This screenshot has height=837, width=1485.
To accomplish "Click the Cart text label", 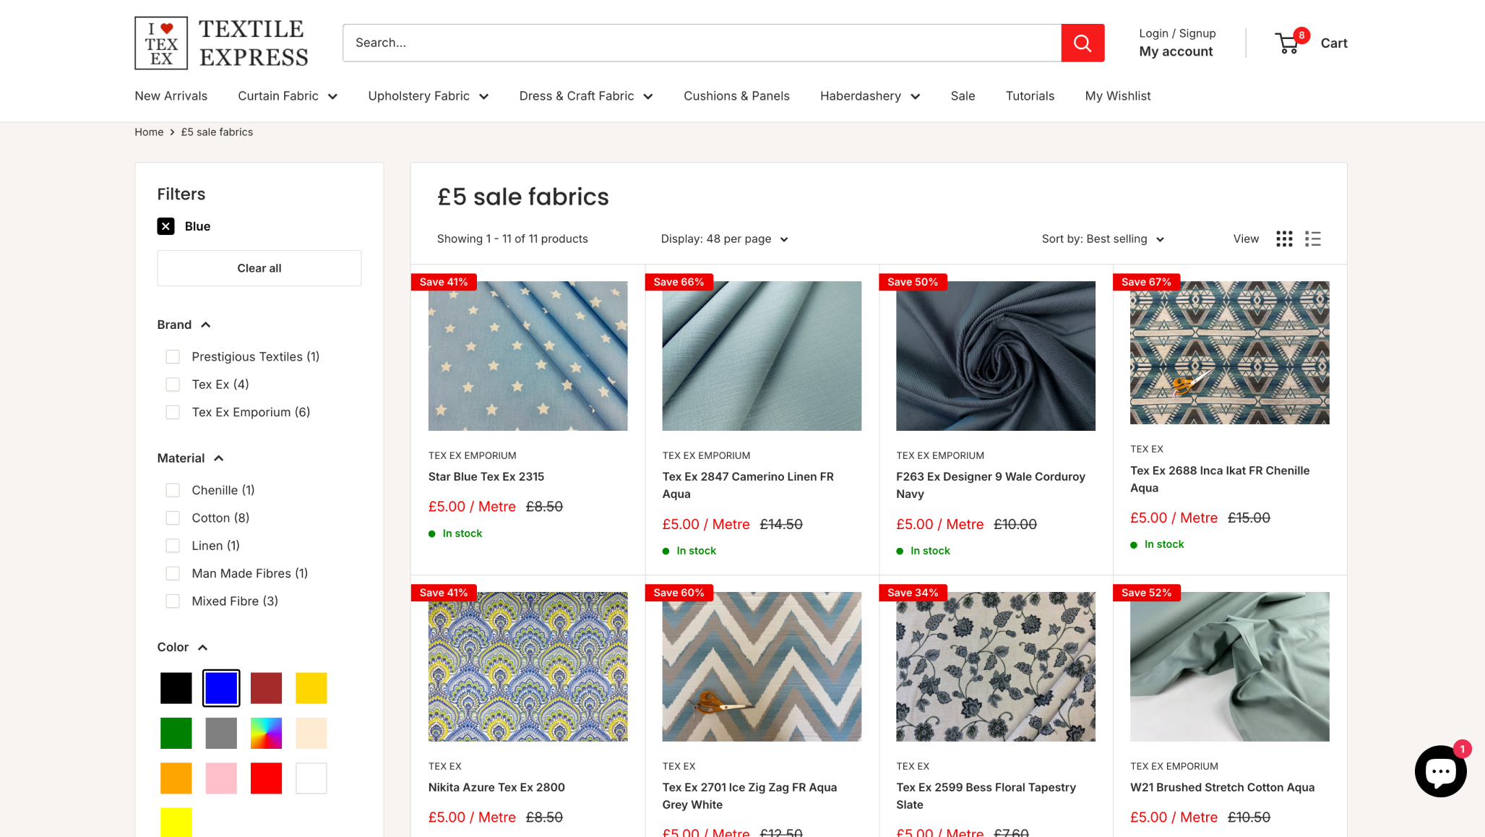I will (x=1333, y=43).
